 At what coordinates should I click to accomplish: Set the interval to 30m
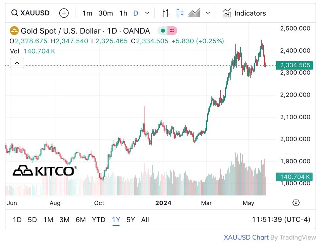(105, 13)
